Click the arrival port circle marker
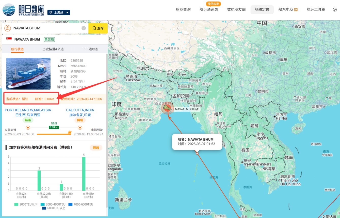 [80, 128]
